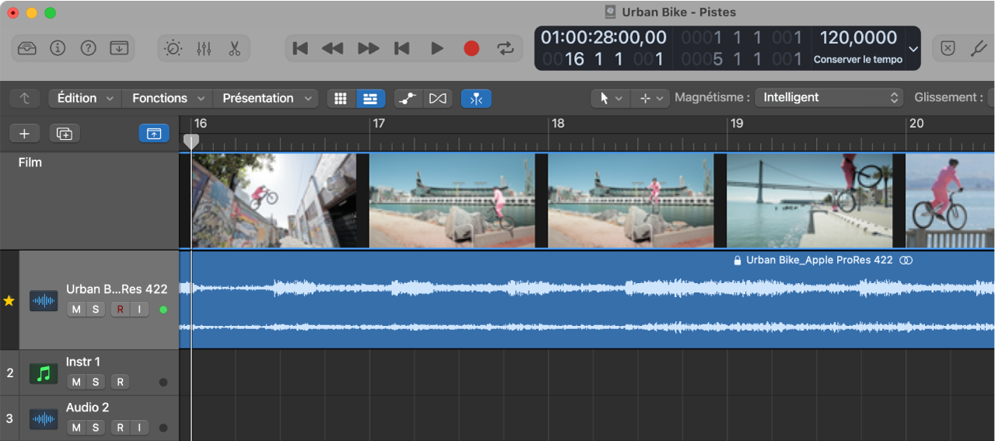Image resolution: width=995 pixels, height=441 pixels.
Task: Toggle Smart Controls dial icon
Action: tap(173, 48)
